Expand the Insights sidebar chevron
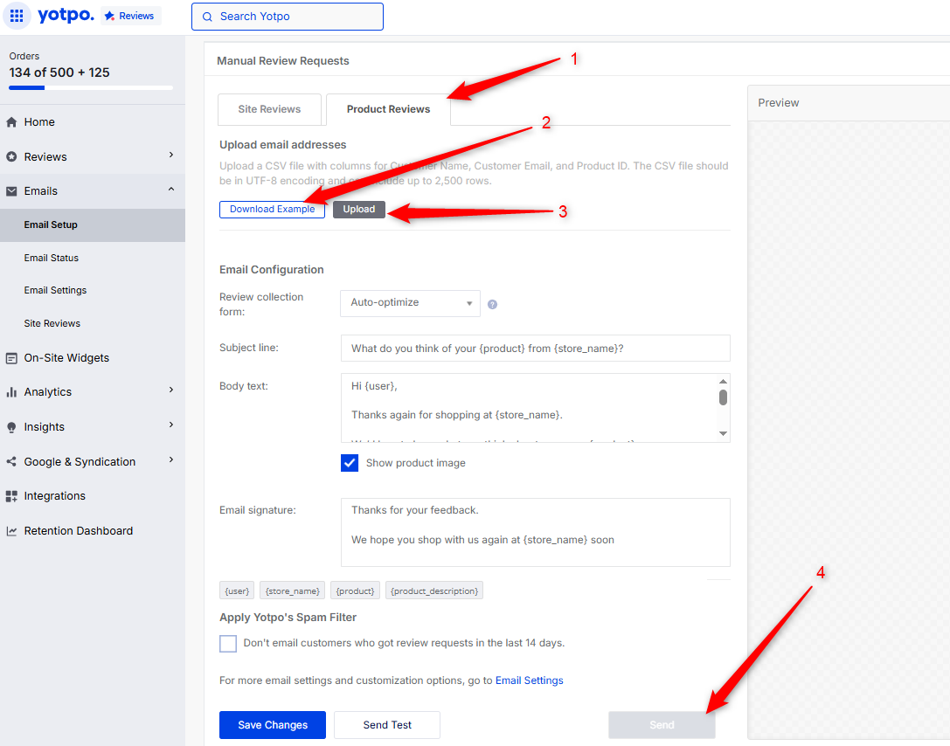The height and width of the screenshot is (746, 950). point(171,425)
